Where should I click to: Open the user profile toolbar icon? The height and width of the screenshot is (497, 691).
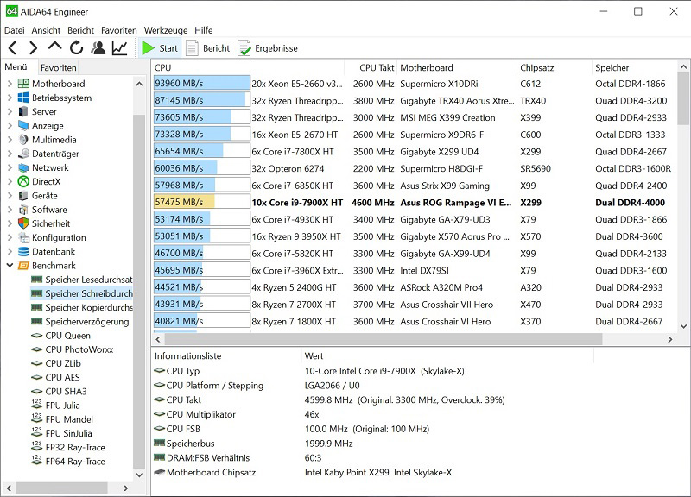point(98,48)
